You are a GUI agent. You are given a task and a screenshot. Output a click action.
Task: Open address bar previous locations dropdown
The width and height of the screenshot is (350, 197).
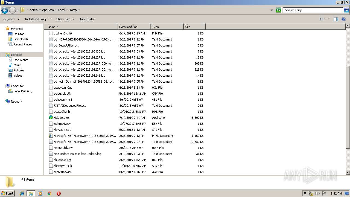tap(272, 10)
